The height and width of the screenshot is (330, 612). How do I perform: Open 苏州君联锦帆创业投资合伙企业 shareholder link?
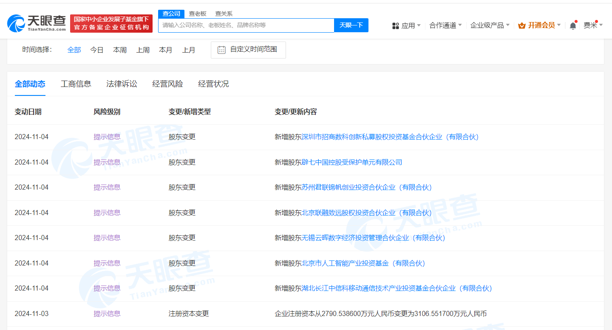click(366, 187)
